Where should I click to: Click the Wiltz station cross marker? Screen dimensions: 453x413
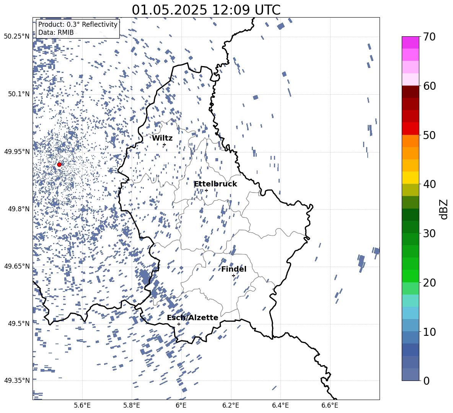[x=165, y=144]
